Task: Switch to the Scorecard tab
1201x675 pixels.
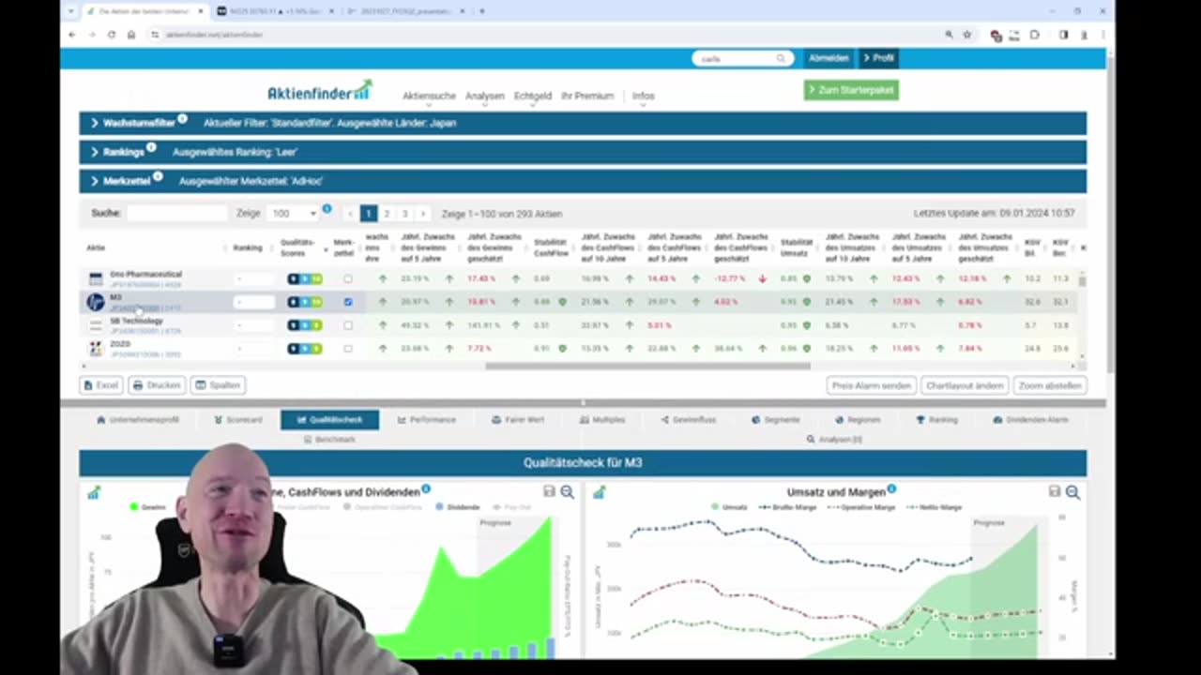Action: click(x=238, y=420)
